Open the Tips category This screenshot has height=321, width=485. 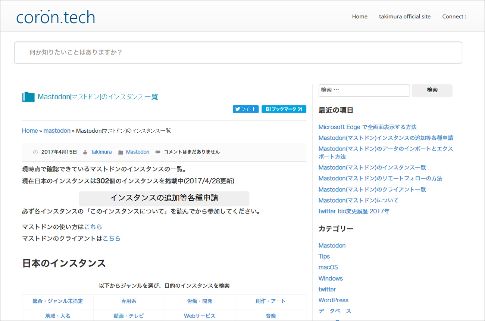point(324,256)
